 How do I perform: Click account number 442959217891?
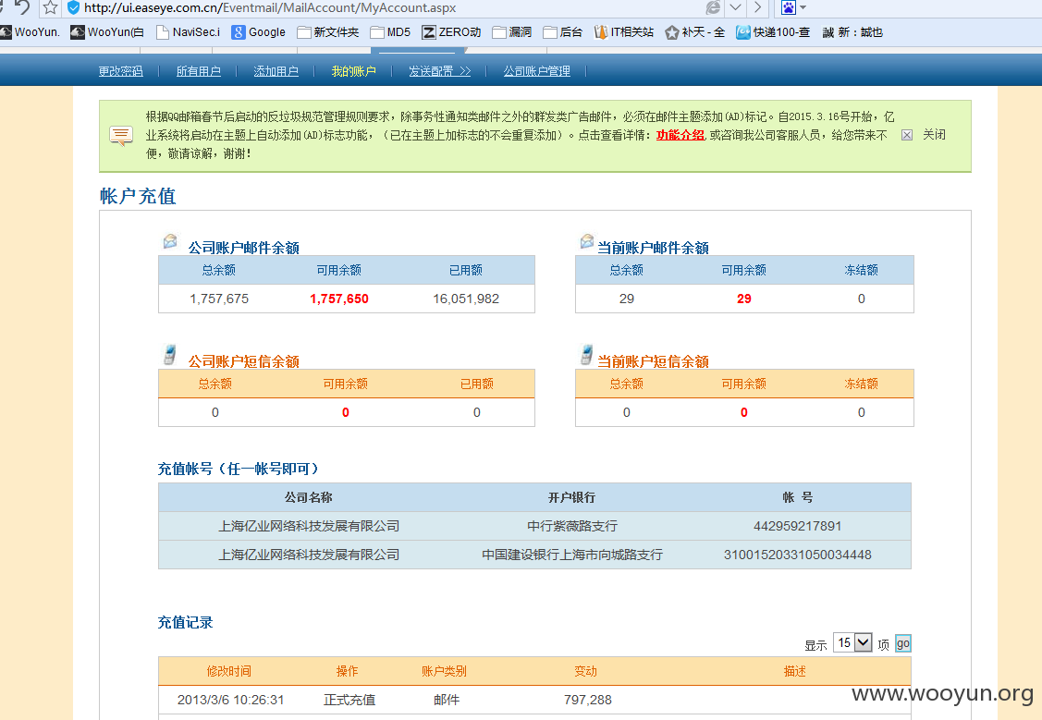797,526
